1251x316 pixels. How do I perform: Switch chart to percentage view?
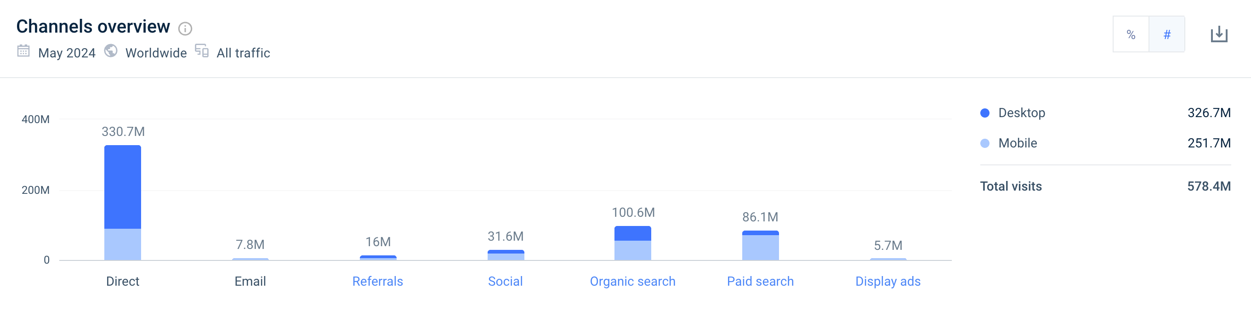(x=1131, y=34)
